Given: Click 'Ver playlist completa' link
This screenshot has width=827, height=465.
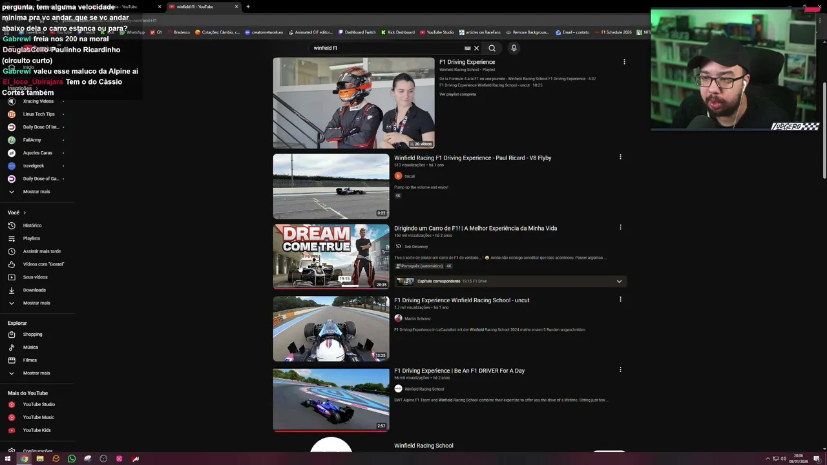Looking at the screenshot, I should (457, 94).
